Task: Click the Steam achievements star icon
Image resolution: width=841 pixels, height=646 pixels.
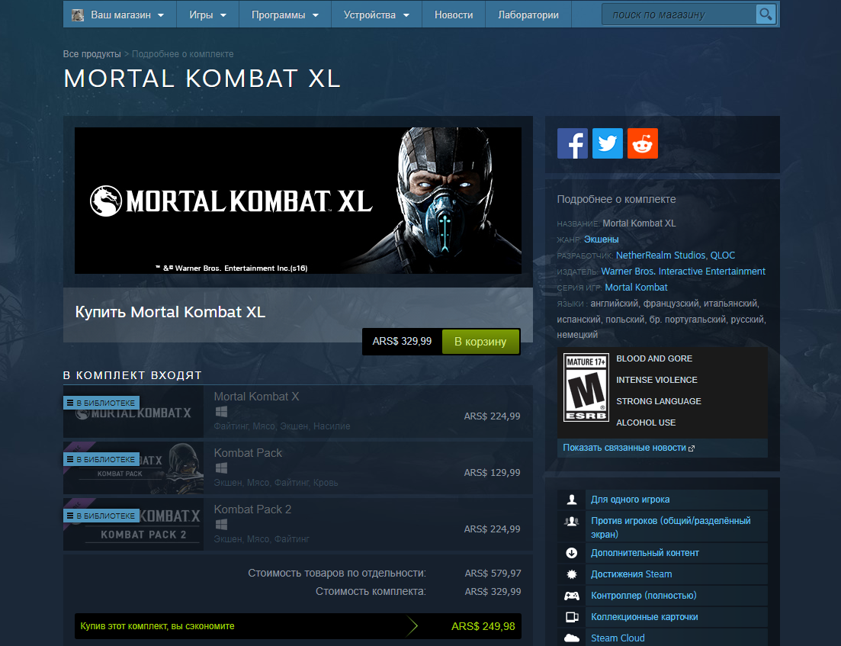Action: coord(572,574)
